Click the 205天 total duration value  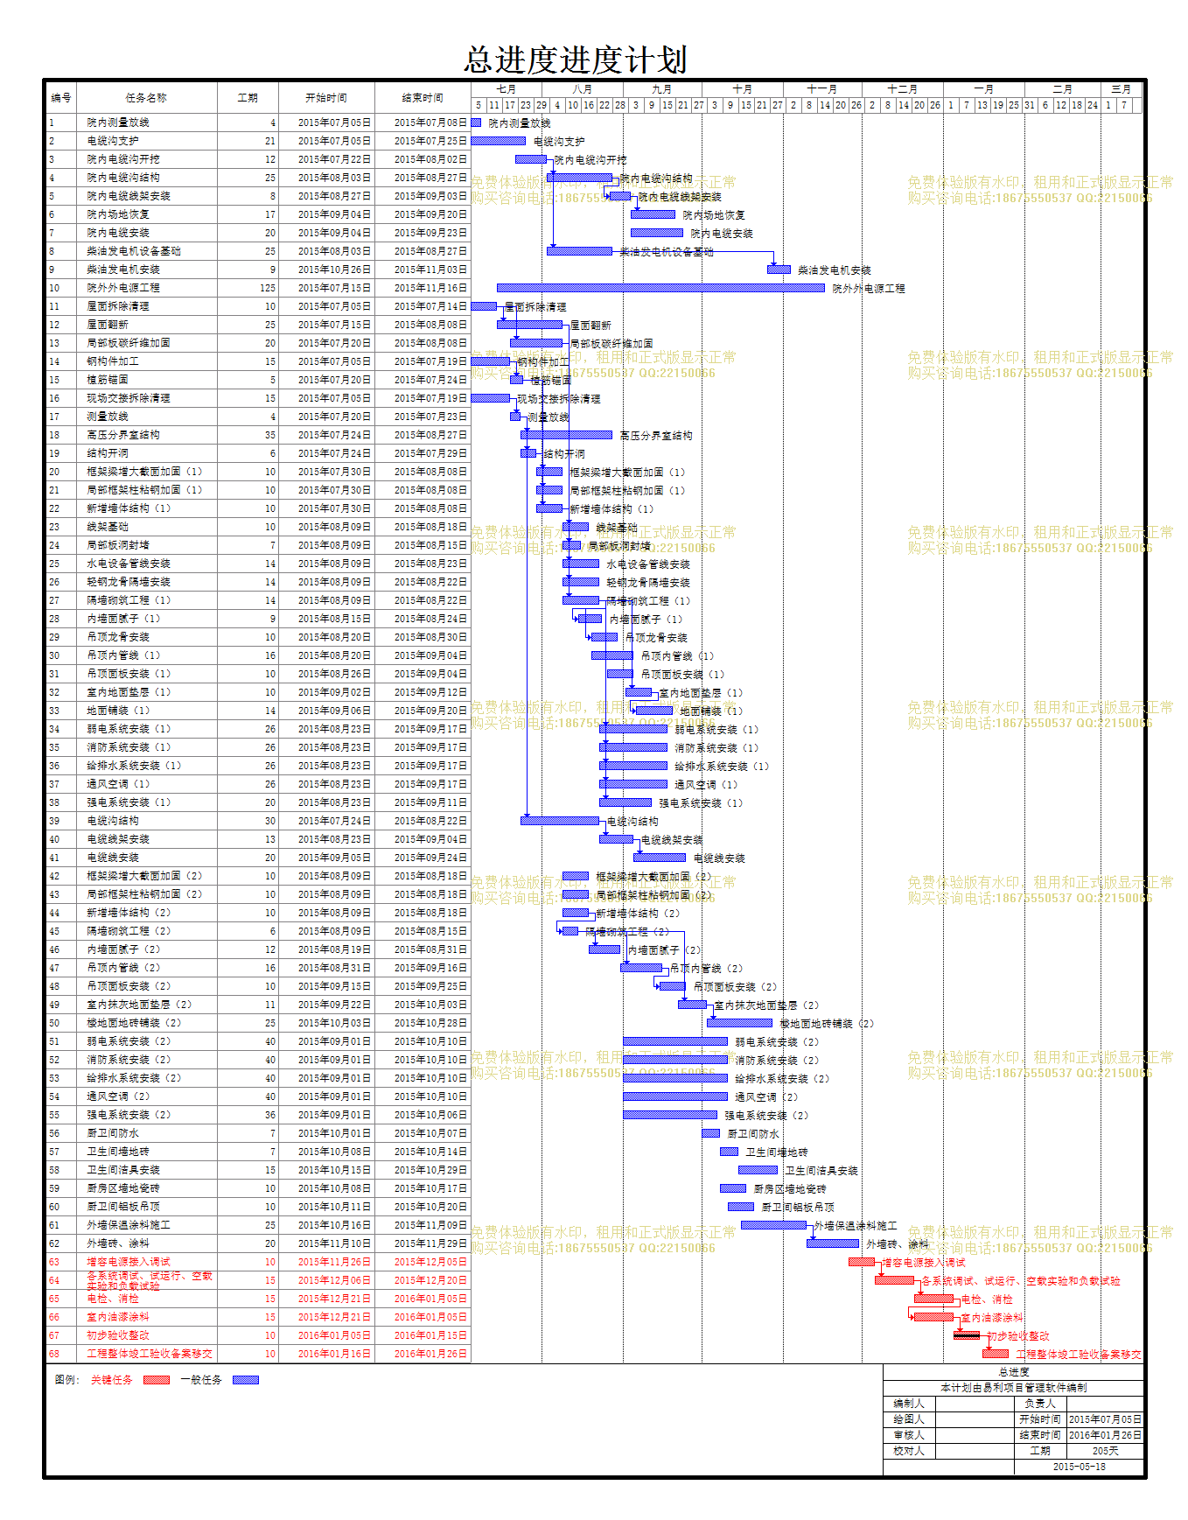tap(1106, 1451)
